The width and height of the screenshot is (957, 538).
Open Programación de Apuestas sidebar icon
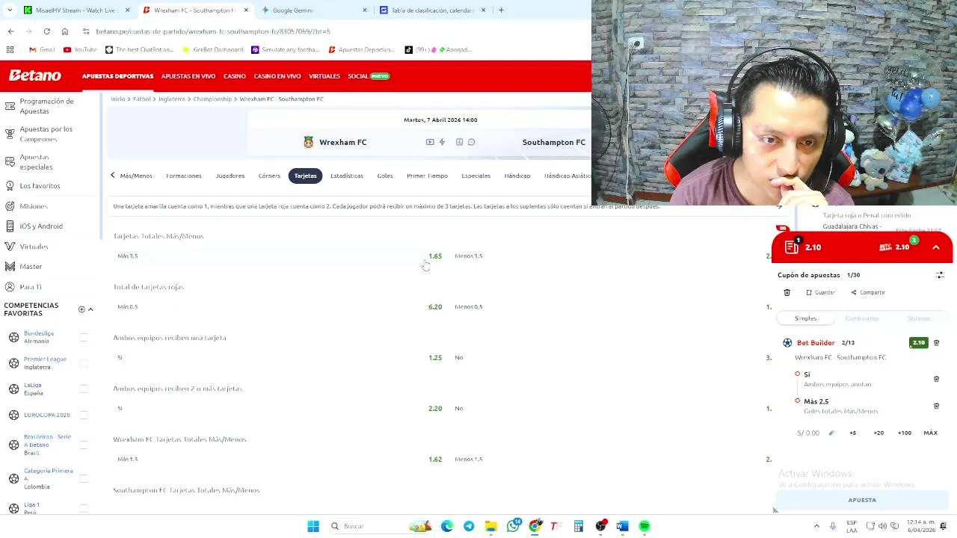pyautogui.click(x=10, y=106)
